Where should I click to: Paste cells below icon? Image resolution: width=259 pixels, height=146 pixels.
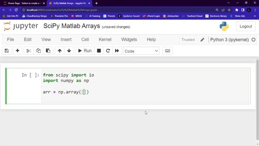tap(48, 51)
